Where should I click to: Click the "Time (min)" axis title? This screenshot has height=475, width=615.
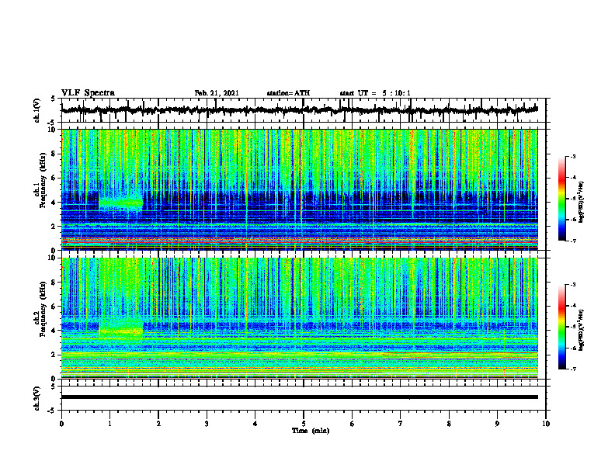coord(311,431)
